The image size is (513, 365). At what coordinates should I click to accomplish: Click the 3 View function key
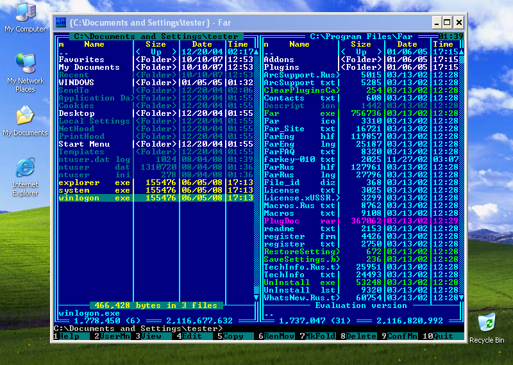153,336
